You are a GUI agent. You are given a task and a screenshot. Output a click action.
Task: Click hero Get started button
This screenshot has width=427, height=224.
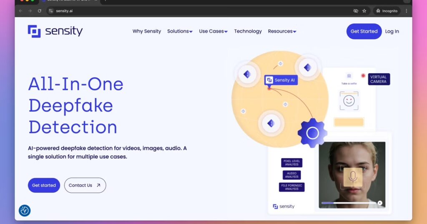tap(44, 185)
